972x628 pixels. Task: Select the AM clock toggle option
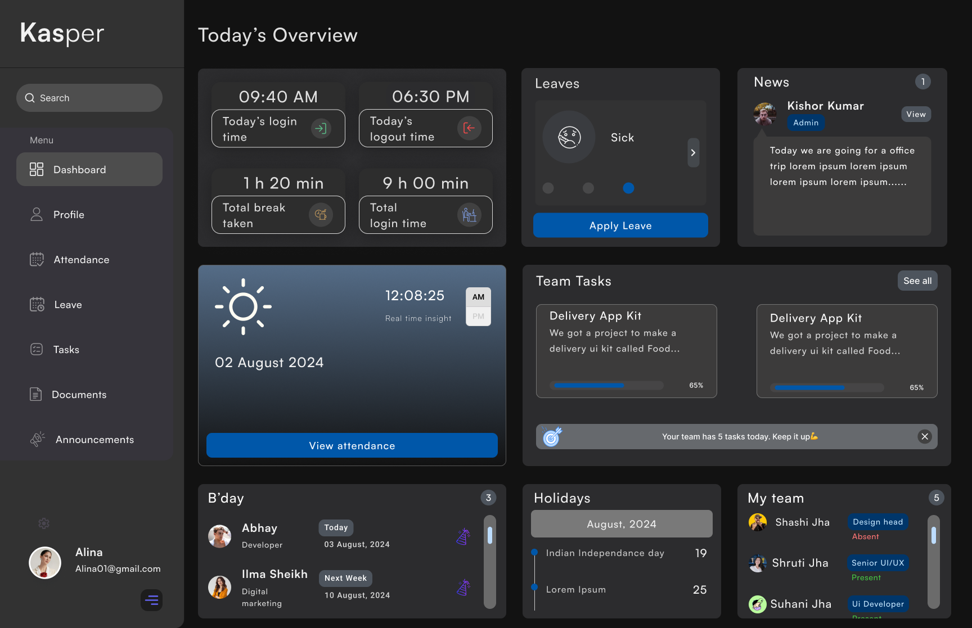[x=478, y=297]
